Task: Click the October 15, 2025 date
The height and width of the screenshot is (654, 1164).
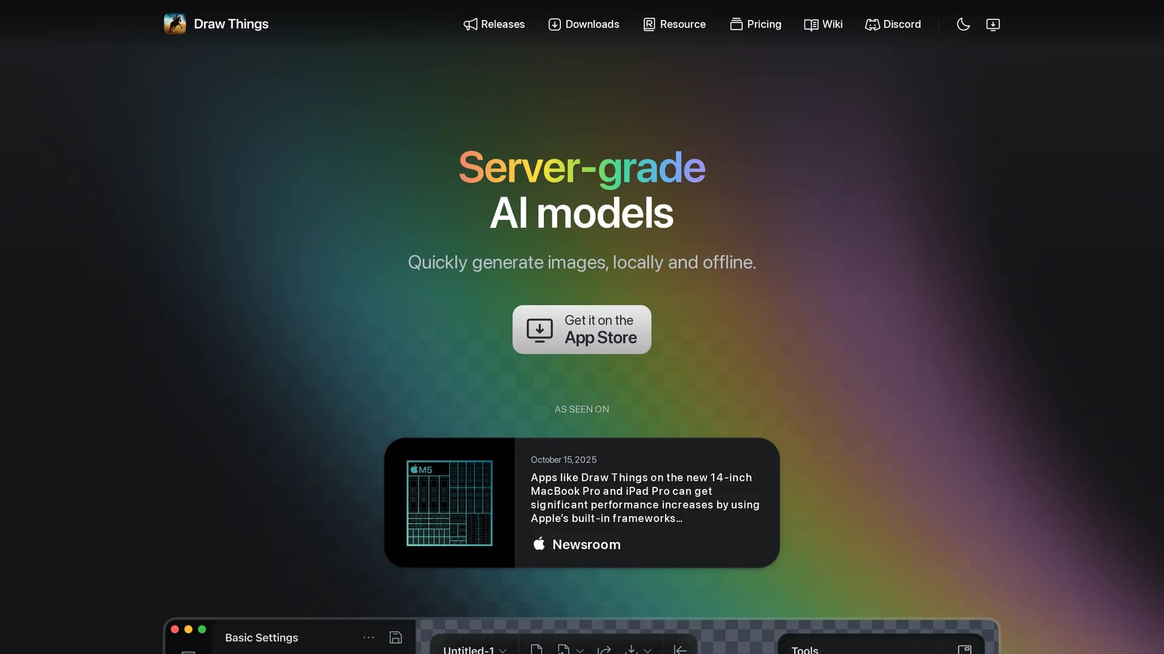Action: click(564, 460)
